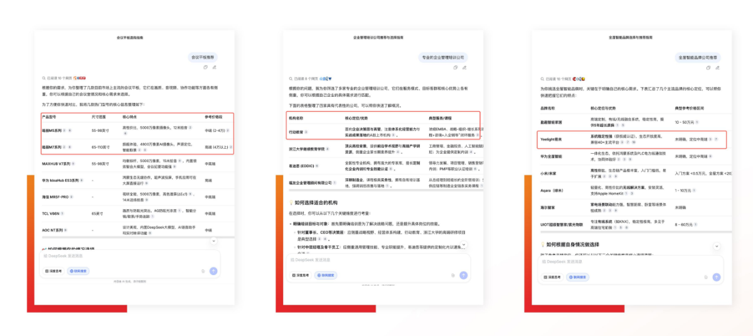
Task: Send message in the left DeepSeek chat
Action: [213, 271]
